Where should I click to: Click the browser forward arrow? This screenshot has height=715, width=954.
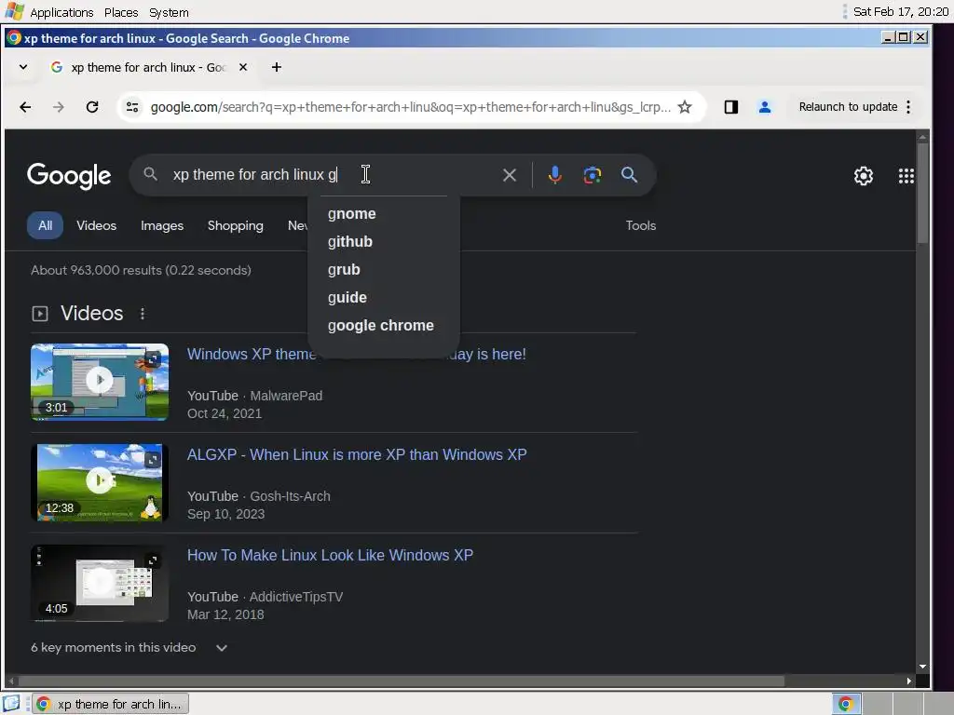tap(59, 107)
